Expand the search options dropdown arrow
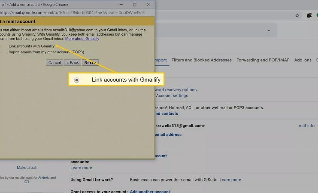 [x=269, y=31]
